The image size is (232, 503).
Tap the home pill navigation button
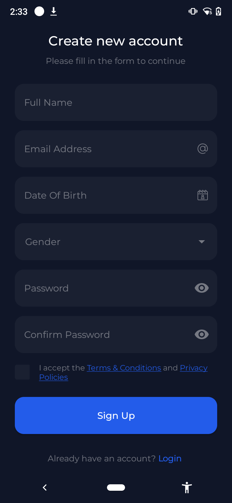116,488
